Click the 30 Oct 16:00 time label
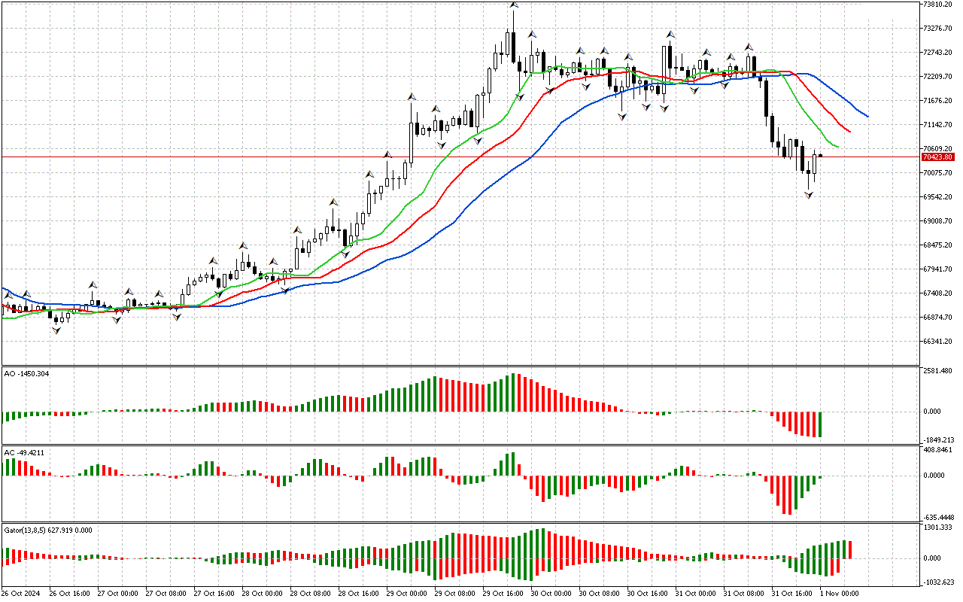 pyautogui.click(x=647, y=593)
